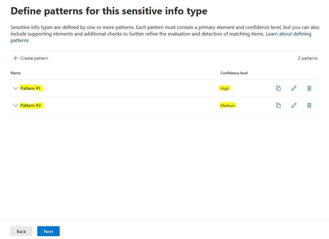Expand Pattern #1 with its chevron

point(15,88)
